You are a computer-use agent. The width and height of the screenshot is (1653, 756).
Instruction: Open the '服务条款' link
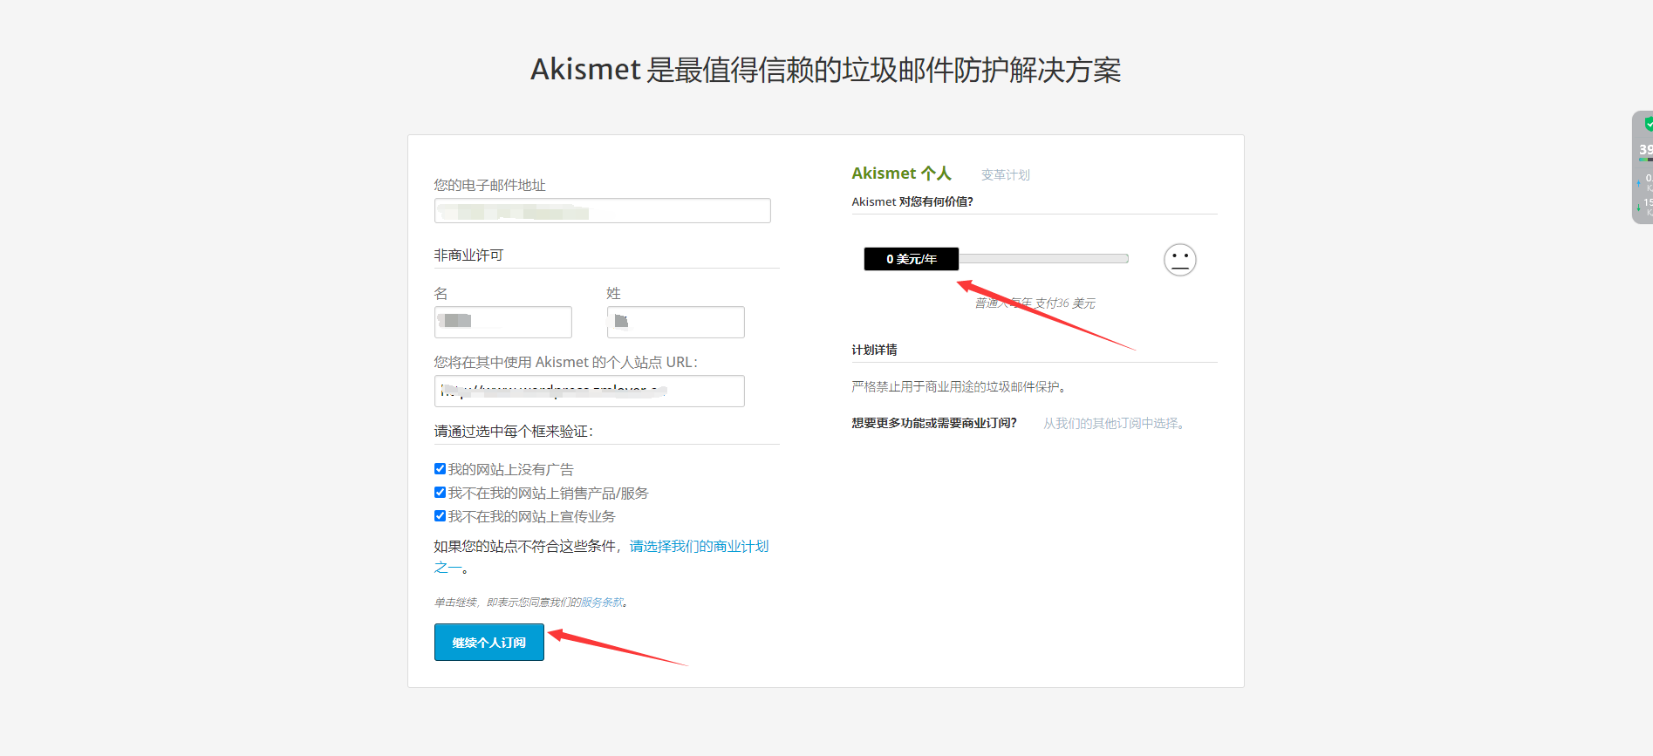(x=602, y=603)
